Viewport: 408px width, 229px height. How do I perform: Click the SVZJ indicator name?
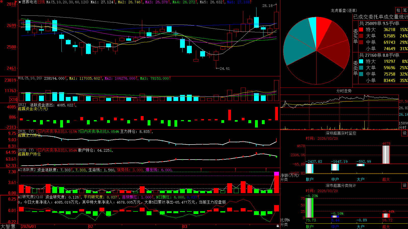(22, 105)
